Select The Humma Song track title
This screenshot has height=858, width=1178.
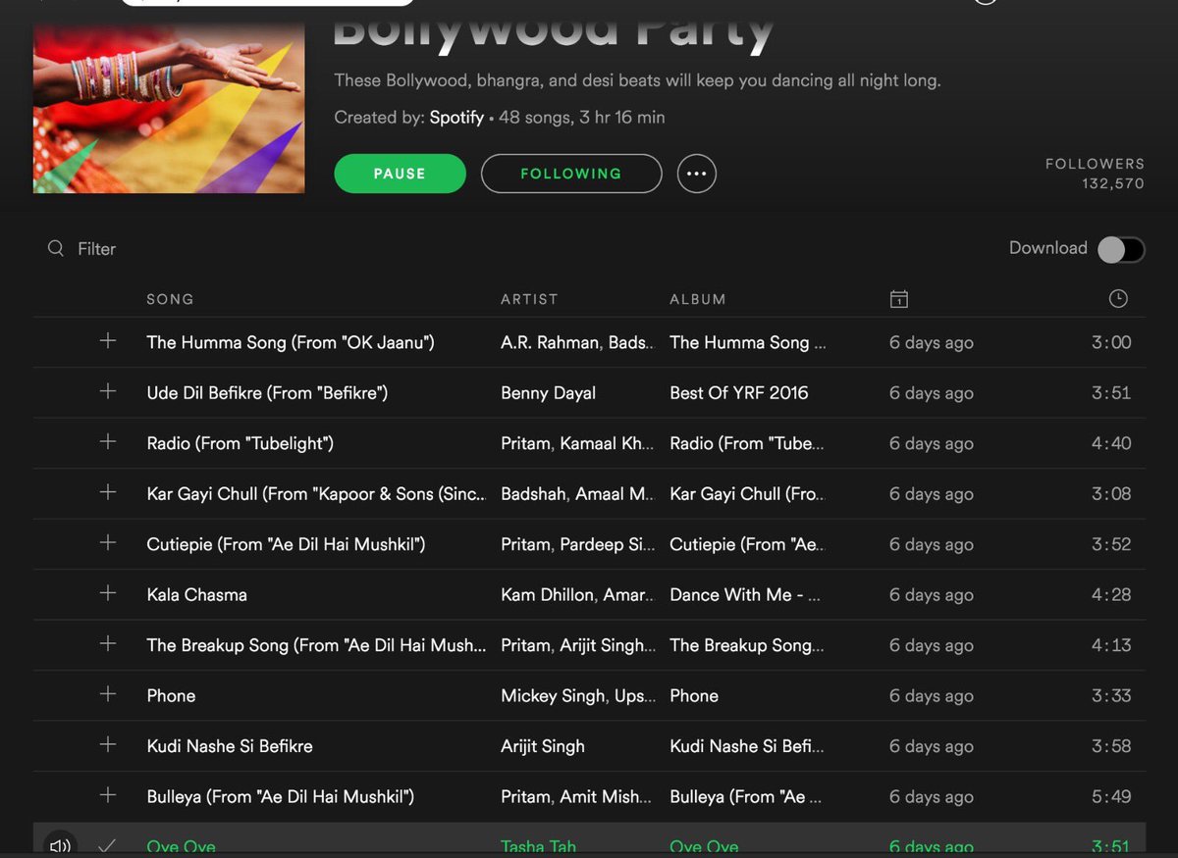pos(291,342)
